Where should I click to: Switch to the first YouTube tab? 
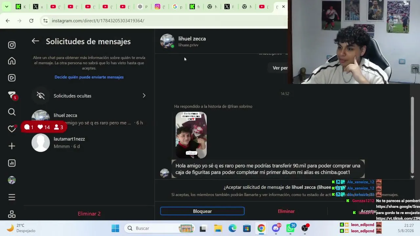(55, 7)
